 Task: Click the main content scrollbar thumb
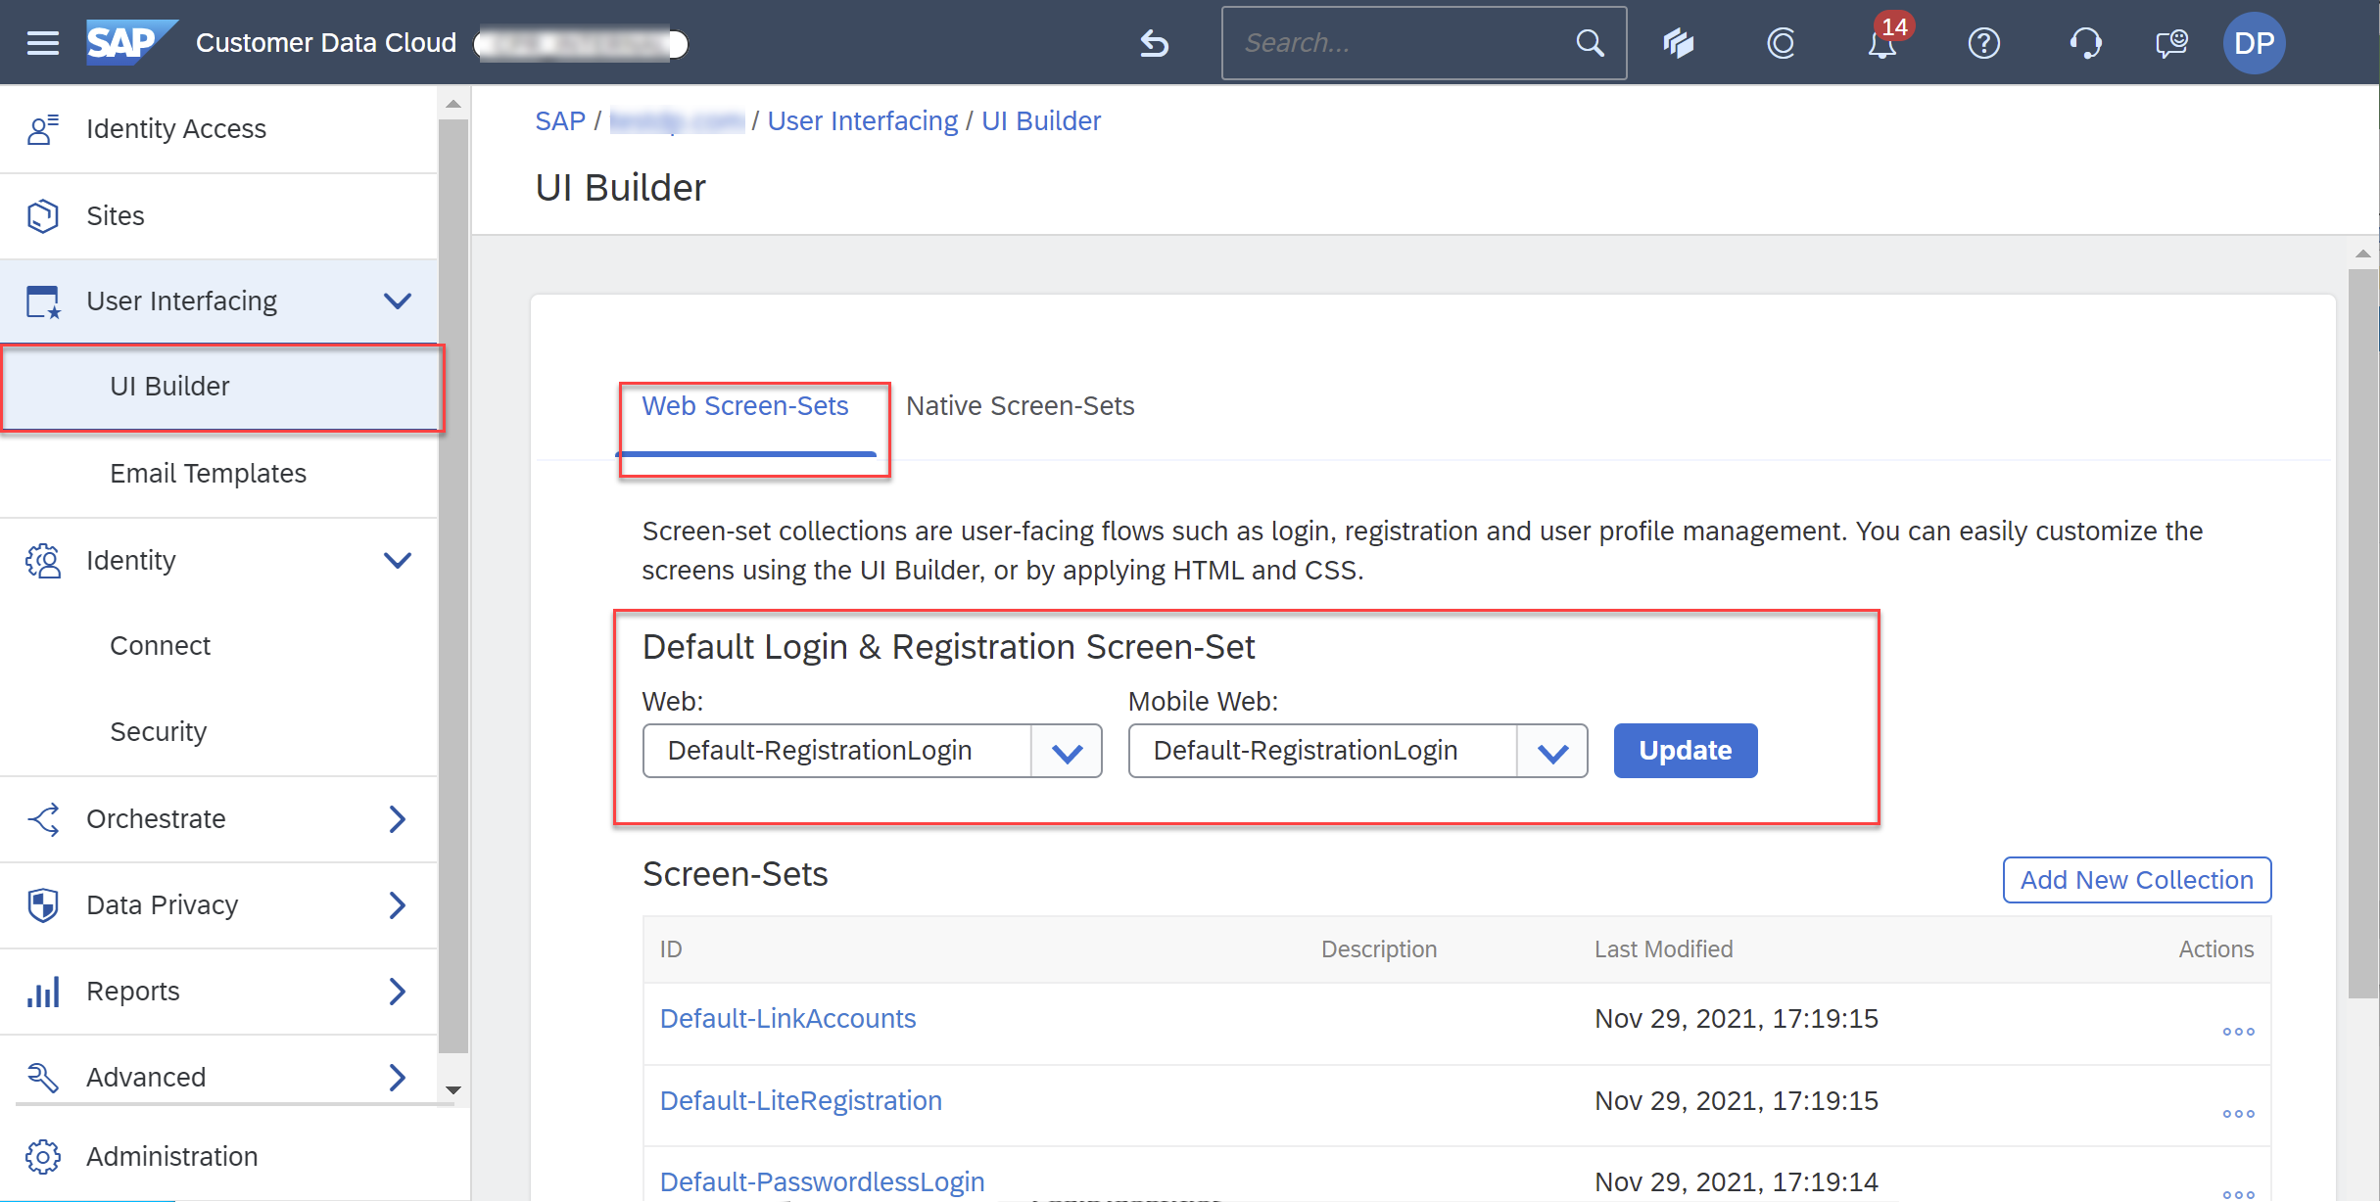tap(2364, 633)
